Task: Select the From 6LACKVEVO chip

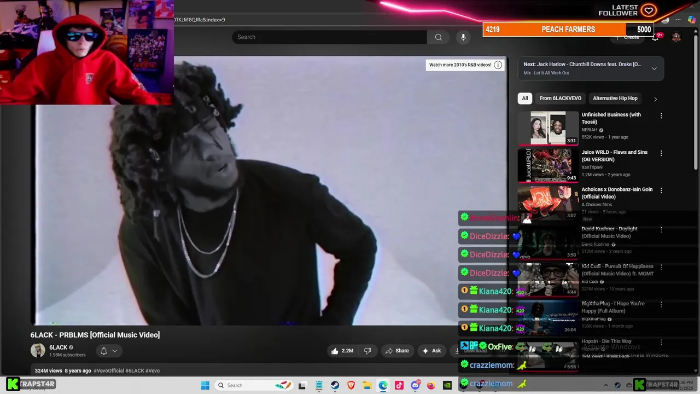Action: pos(560,99)
